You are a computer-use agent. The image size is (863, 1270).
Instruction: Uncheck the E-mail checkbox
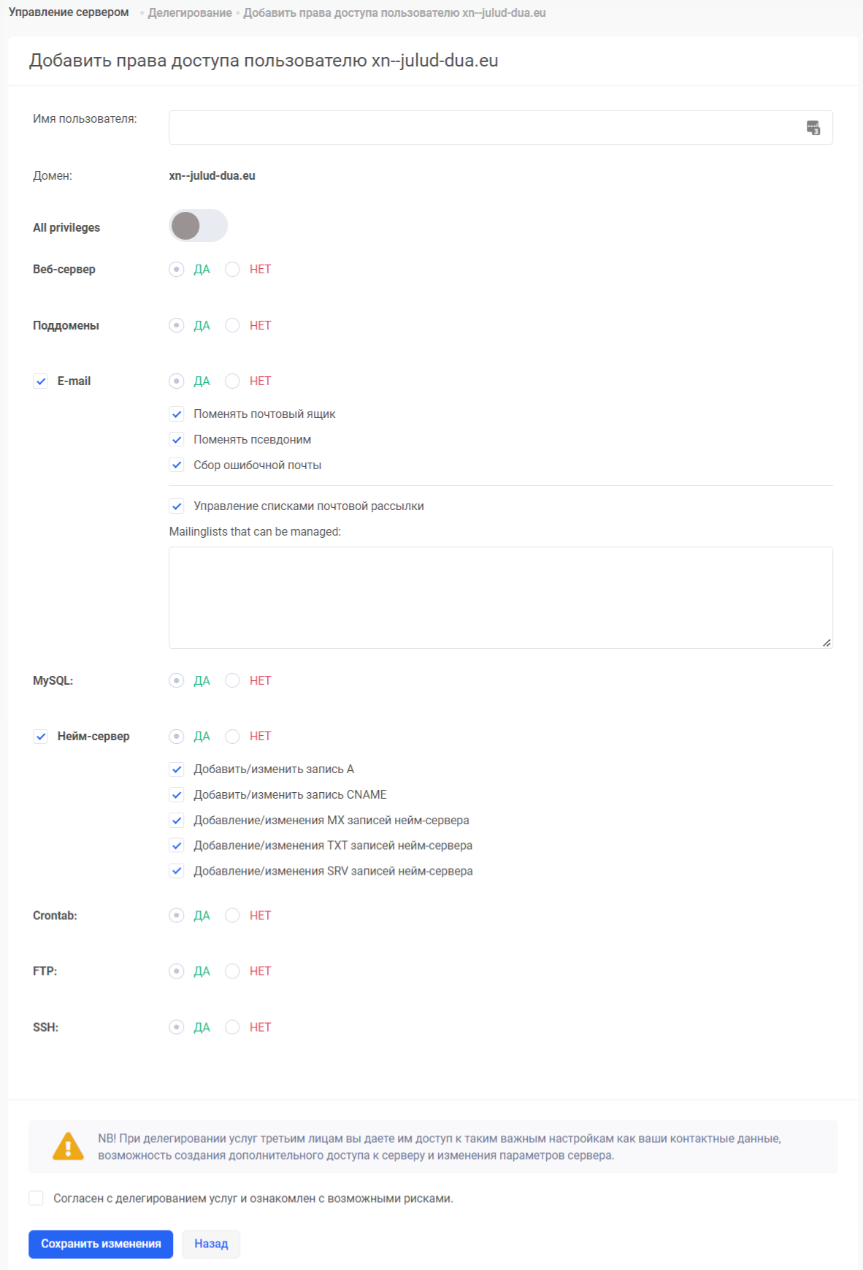(x=41, y=381)
